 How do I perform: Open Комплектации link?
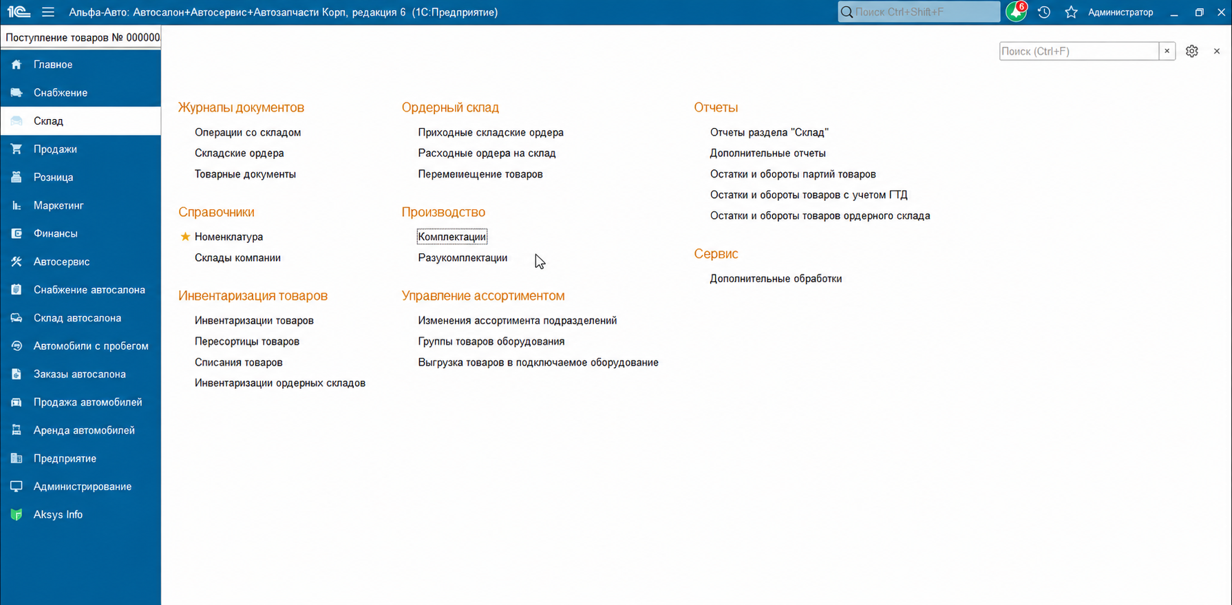(452, 237)
